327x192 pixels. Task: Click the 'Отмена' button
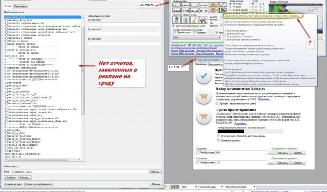point(156,184)
